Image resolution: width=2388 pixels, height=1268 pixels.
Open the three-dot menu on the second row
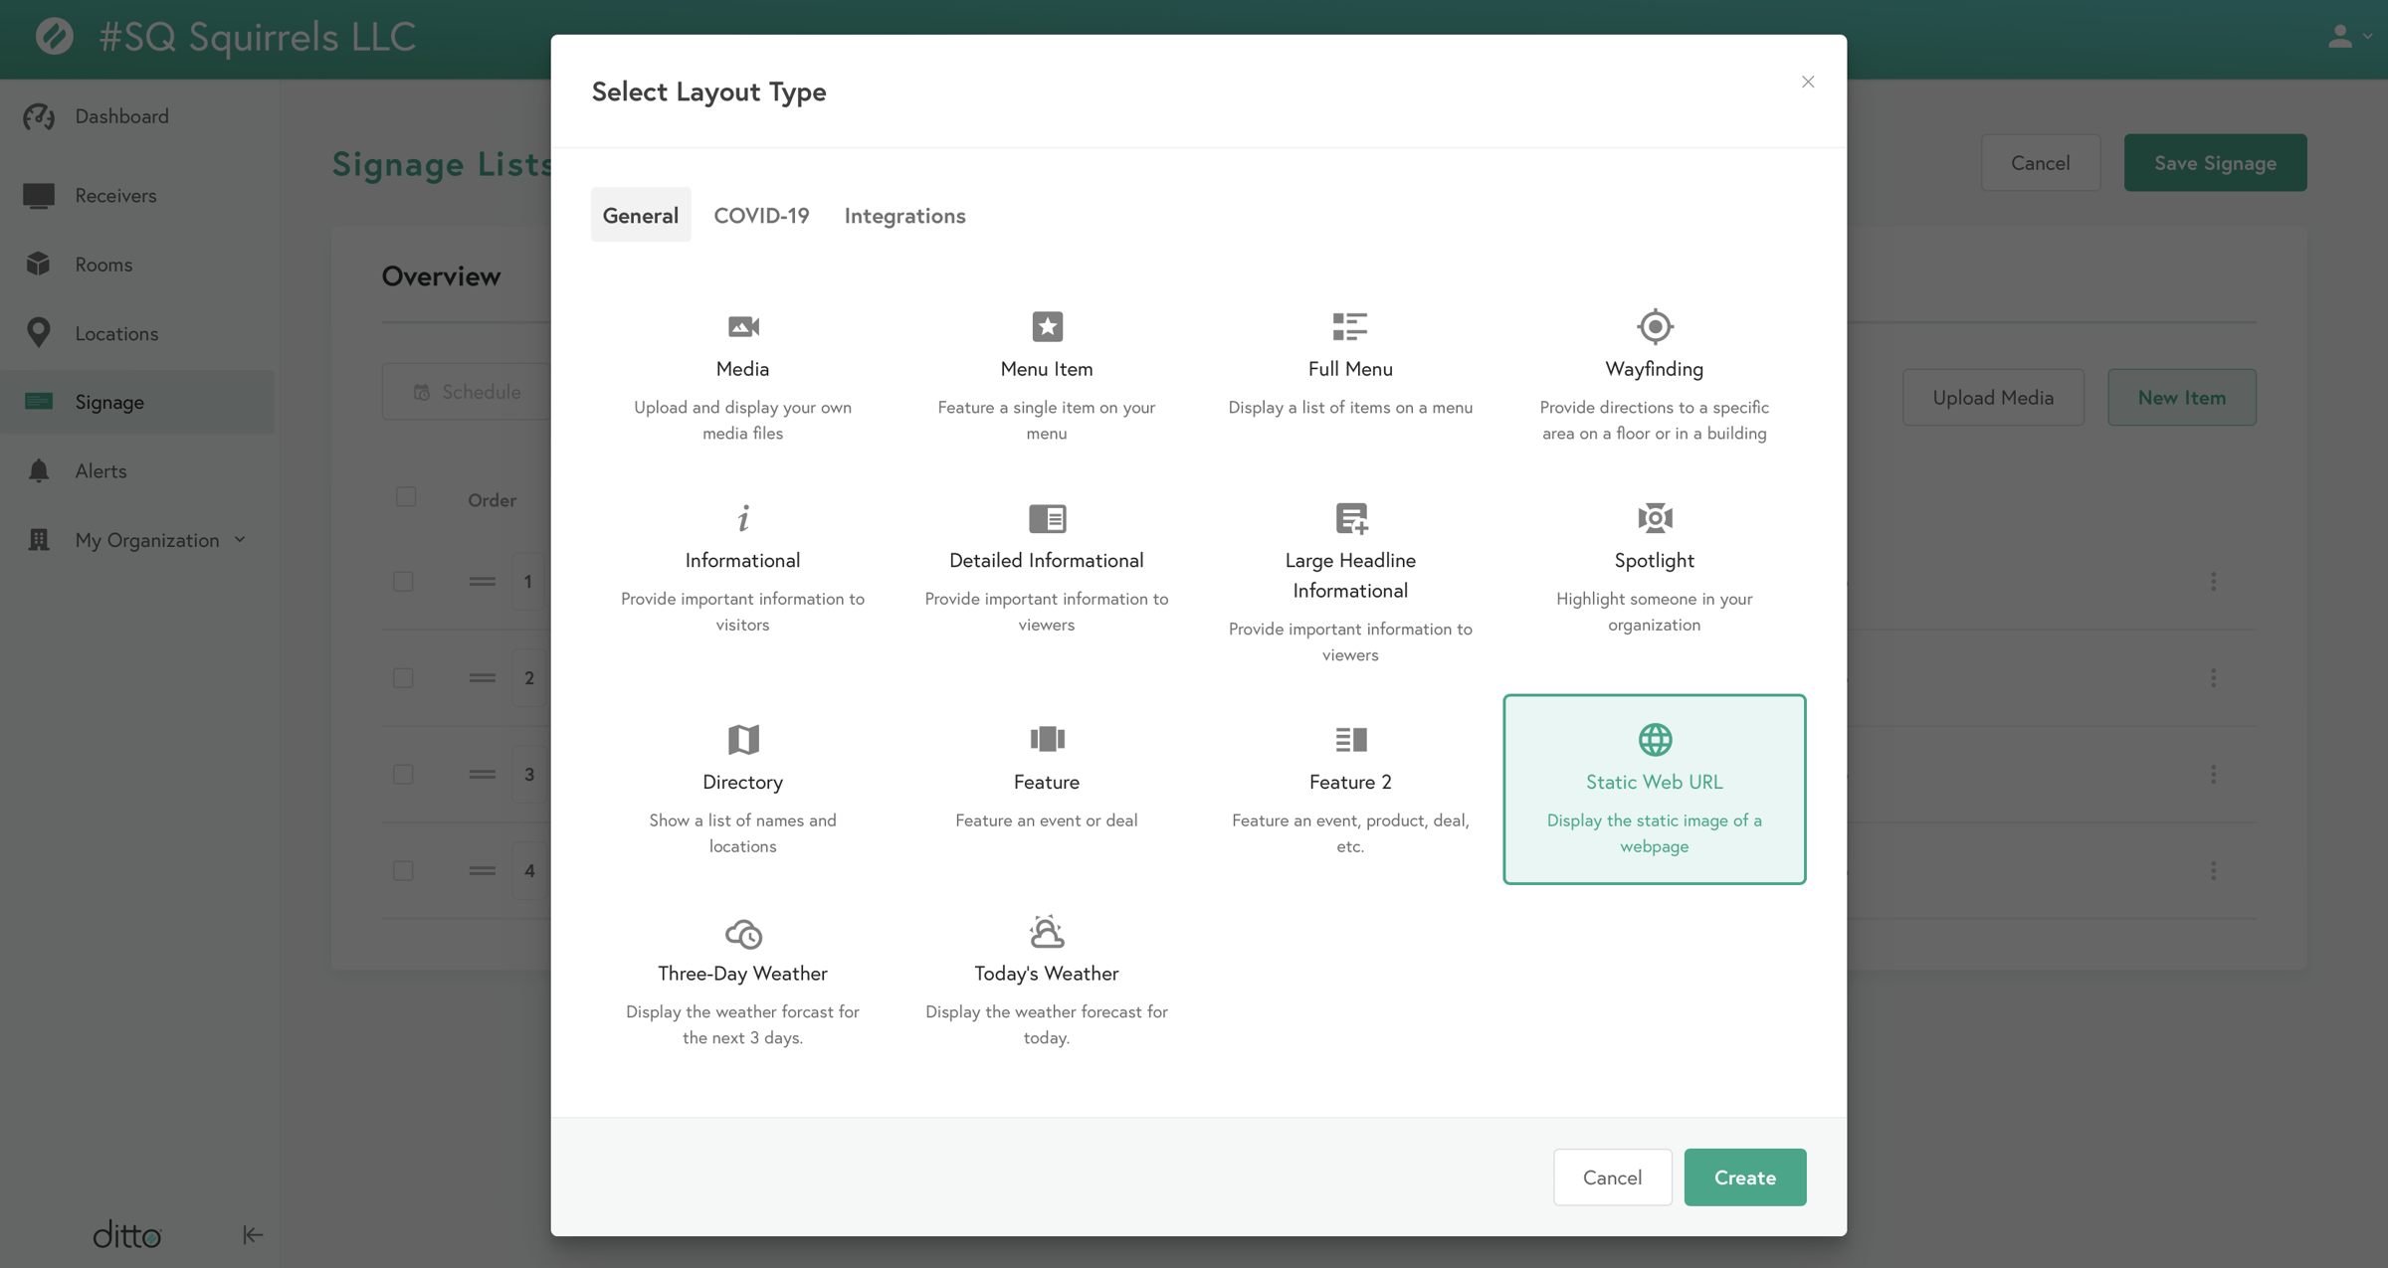[2213, 677]
